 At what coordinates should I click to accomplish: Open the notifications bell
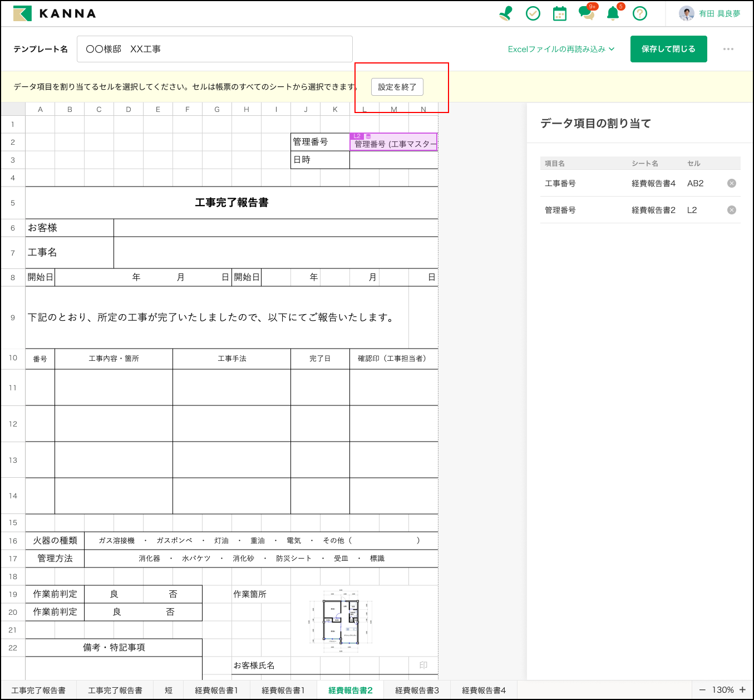tap(613, 13)
